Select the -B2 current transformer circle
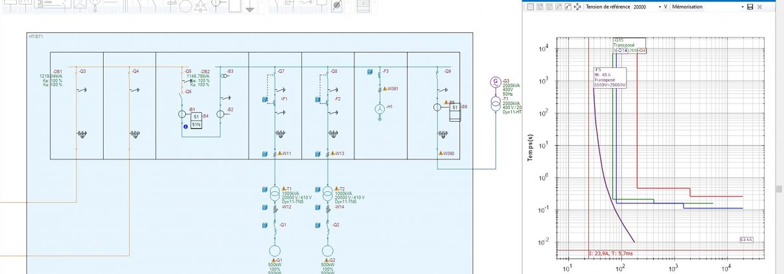784x274 pixels. click(x=220, y=114)
